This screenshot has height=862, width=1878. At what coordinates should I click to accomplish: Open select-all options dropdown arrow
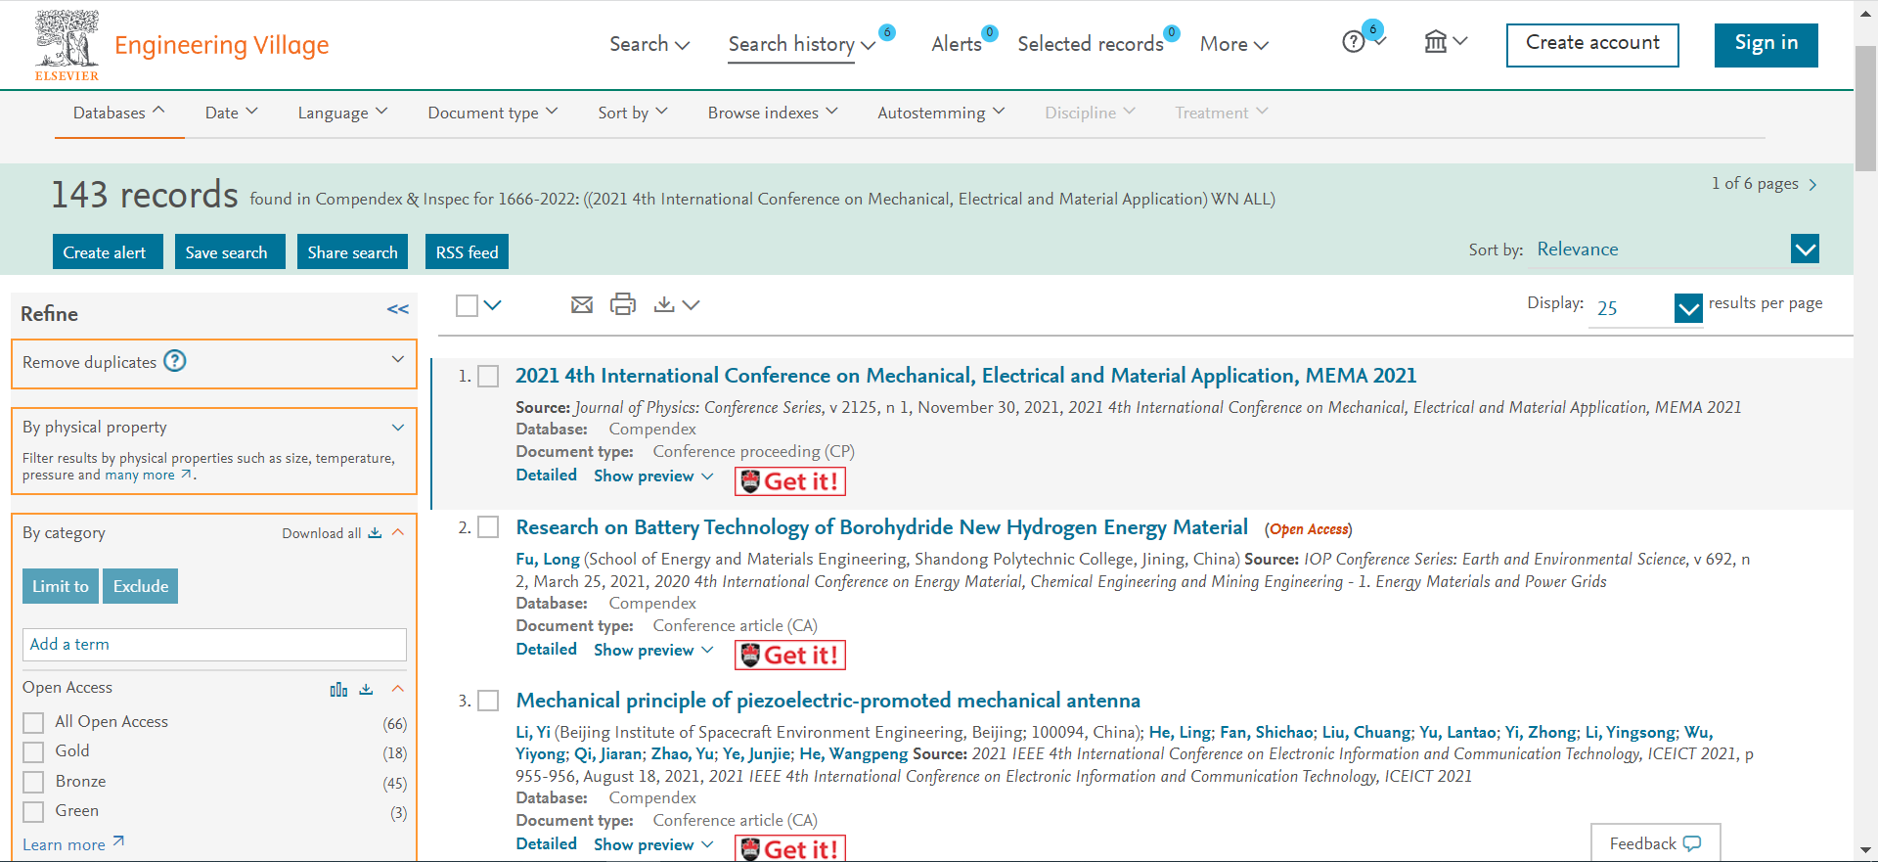[493, 305]
